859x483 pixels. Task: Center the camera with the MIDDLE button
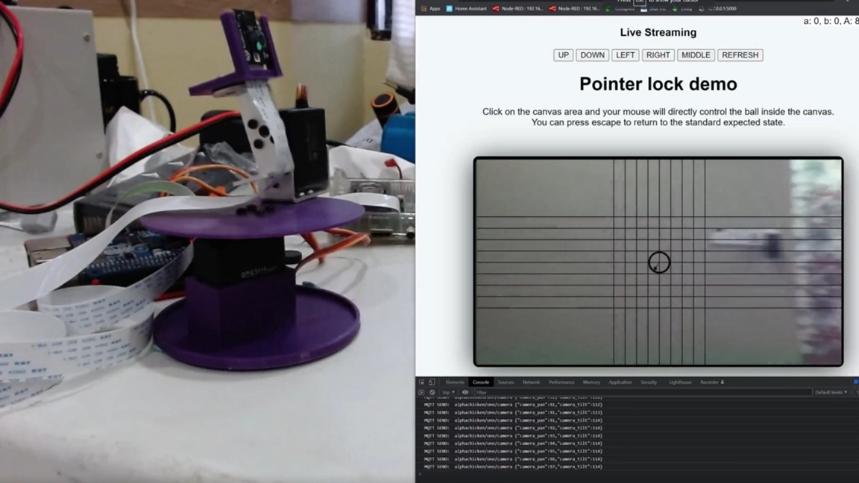[696, 54]
